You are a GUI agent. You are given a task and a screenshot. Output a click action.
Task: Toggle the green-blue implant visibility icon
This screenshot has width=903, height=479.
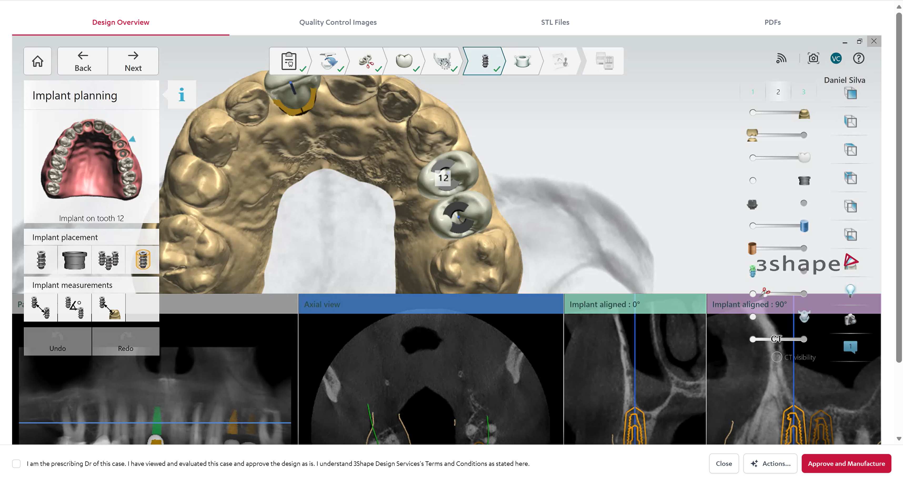point(752,271)
